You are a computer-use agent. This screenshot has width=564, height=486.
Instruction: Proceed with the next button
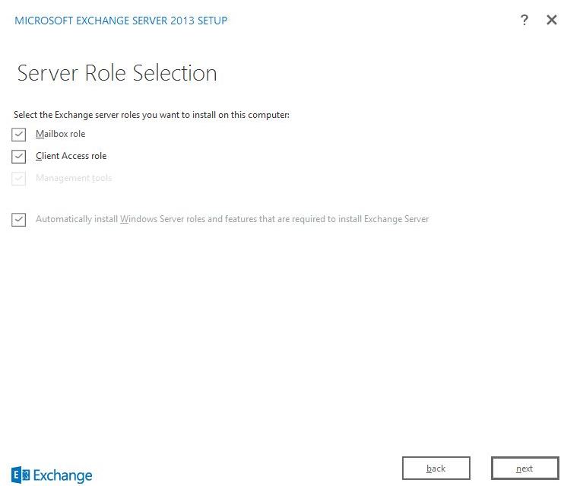(524, 468)
